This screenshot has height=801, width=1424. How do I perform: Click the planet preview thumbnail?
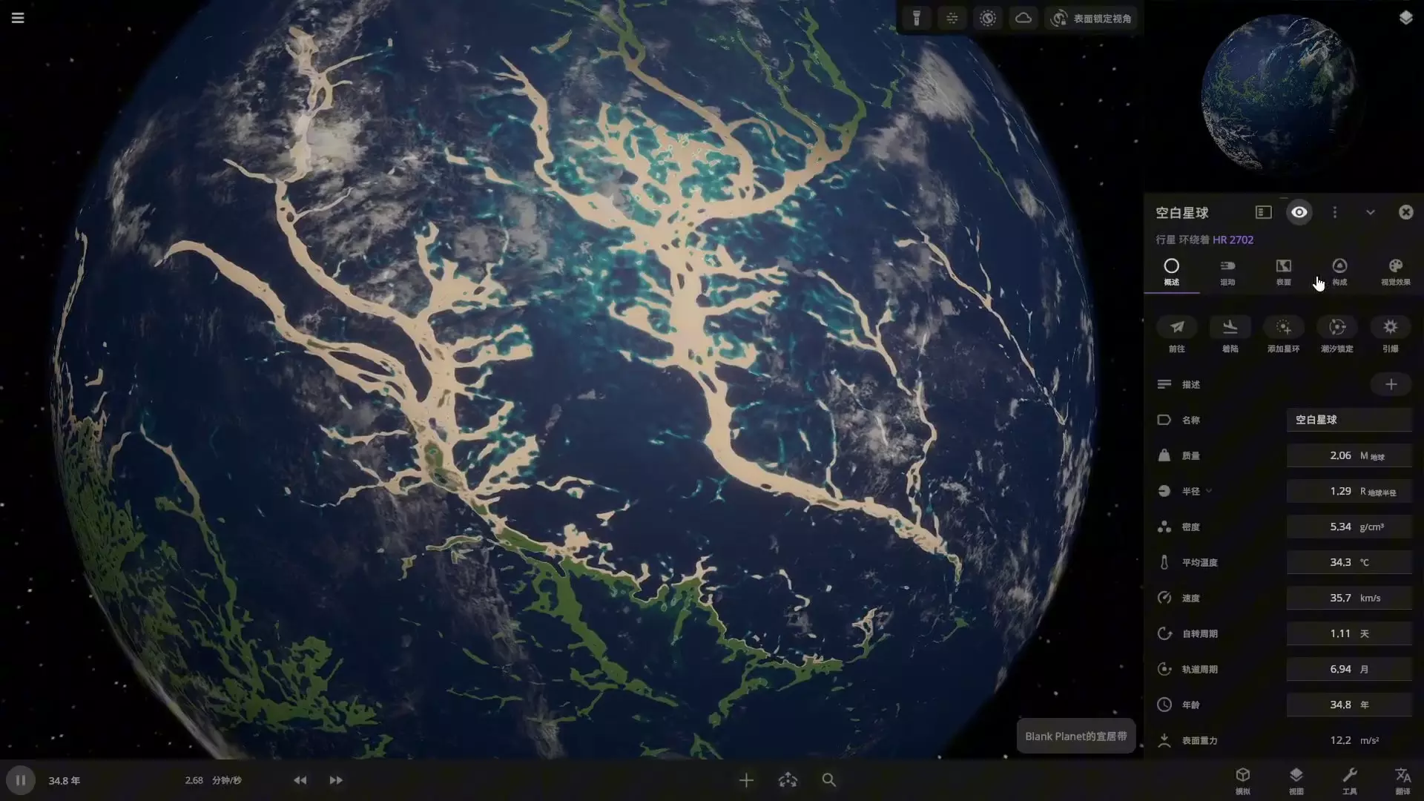coord(1279,93)
